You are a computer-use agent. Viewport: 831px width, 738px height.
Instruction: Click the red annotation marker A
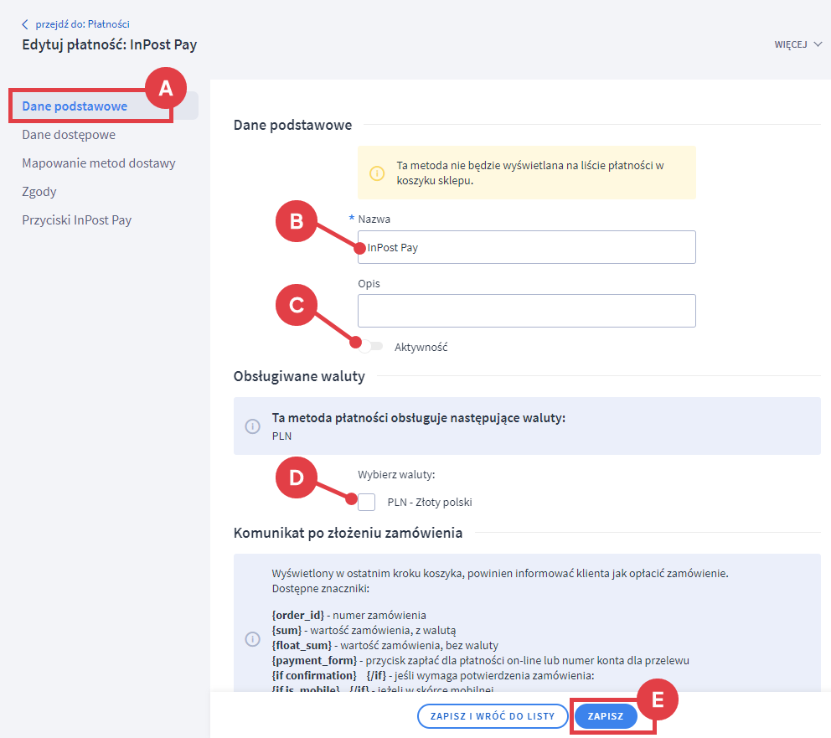point(166,88)
